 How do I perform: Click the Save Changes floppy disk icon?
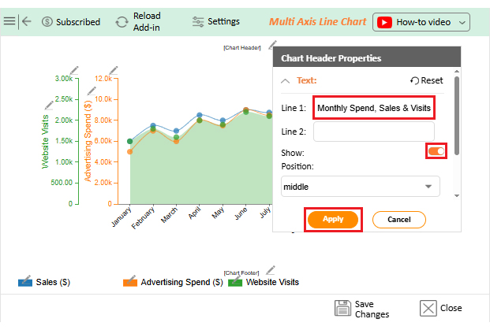coord(342,308)
